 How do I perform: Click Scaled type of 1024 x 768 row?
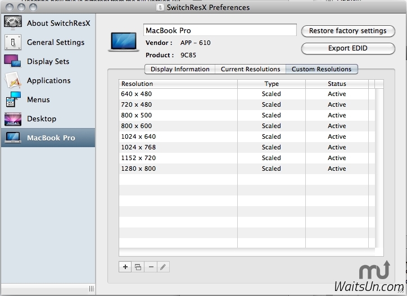(272, 147)
